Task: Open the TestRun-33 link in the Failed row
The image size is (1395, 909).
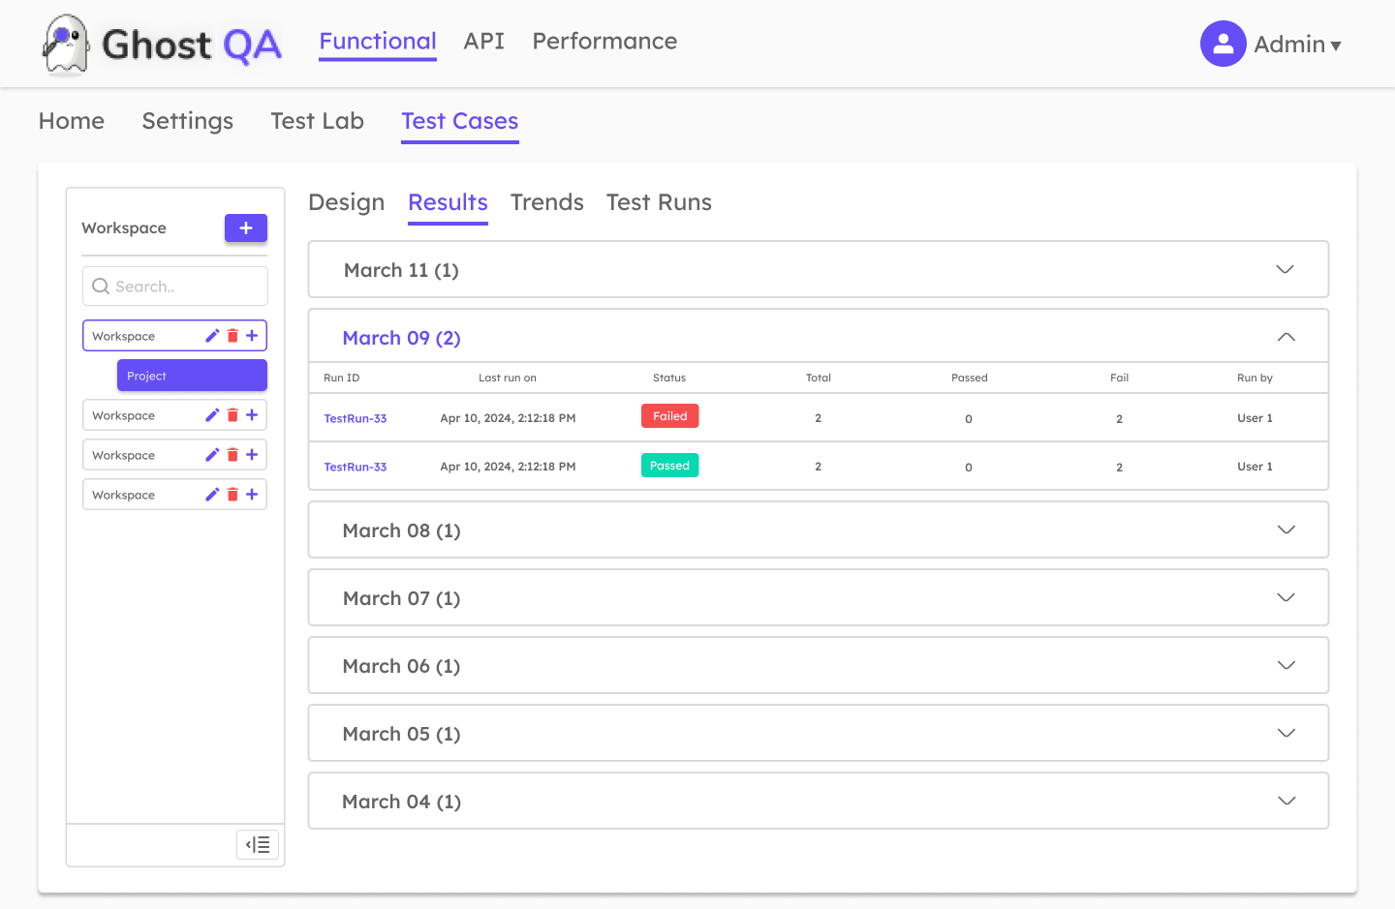Action: pyautogui.click(x=355, y=418)
